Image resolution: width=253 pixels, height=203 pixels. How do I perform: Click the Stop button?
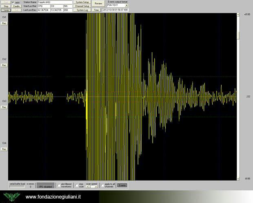click(6, 6)
